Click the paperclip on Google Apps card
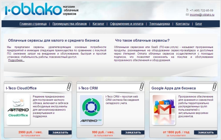The width and height of the screenshot is (221, 140). 214,87
